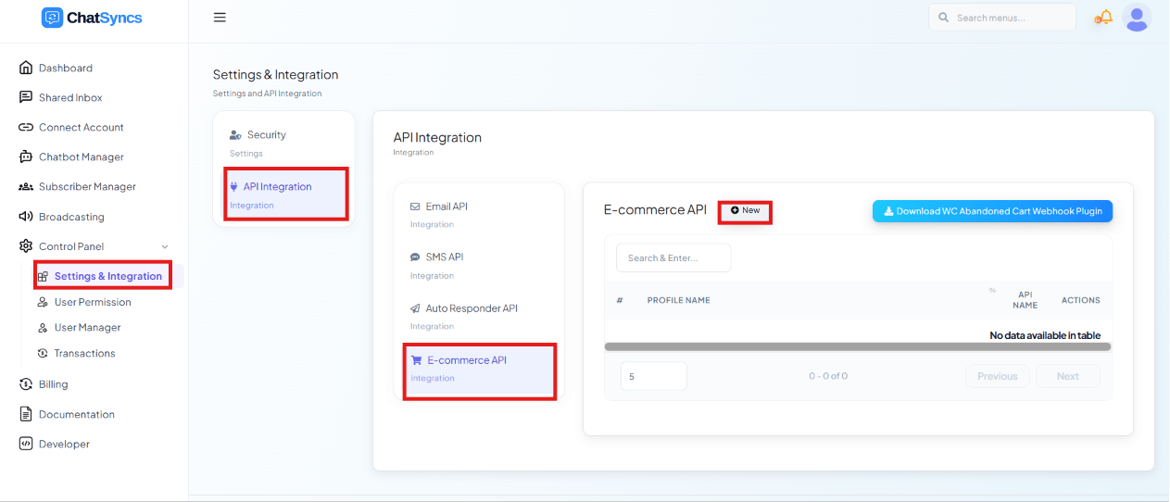1170x502 pixels.
Task: Click the User Manager icon
Action: 43,328
